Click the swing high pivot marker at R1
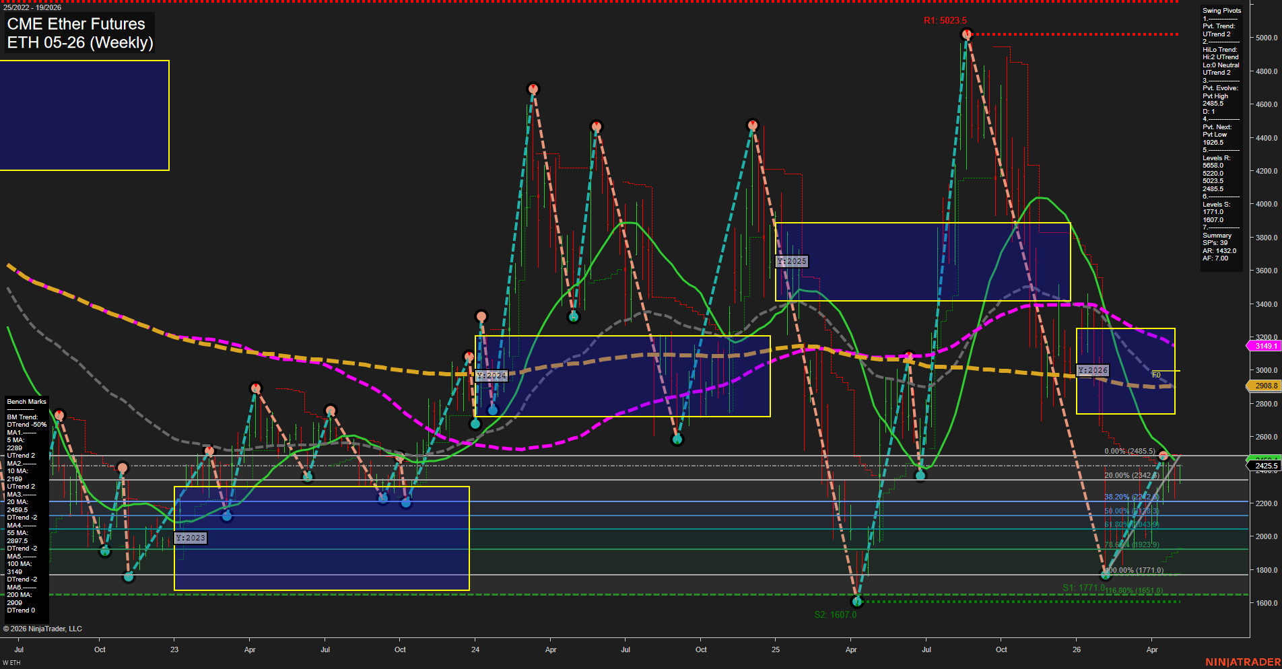The width and height of the screenshot is (1282, 669). [967, 34]
